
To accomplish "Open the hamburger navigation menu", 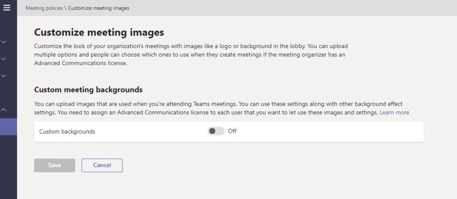I will pos(7,8).
